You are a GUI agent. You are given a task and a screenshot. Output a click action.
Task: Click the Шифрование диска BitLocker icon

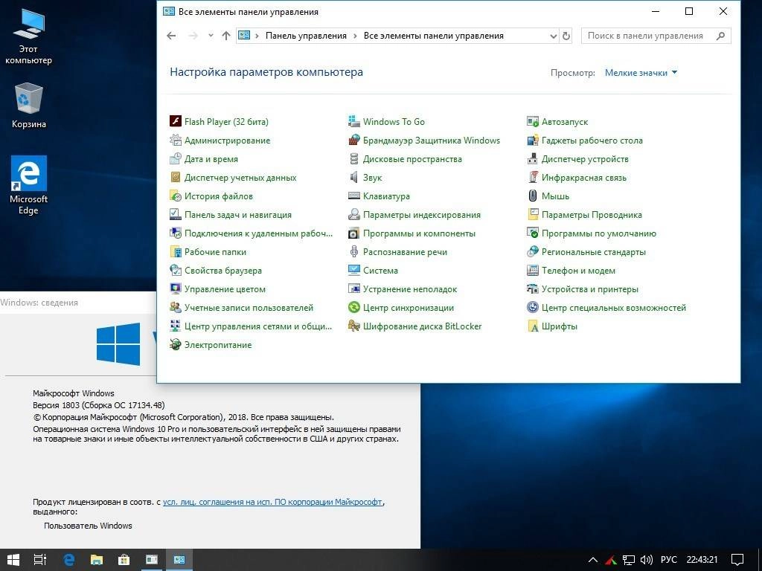click(x=354, y=326)
